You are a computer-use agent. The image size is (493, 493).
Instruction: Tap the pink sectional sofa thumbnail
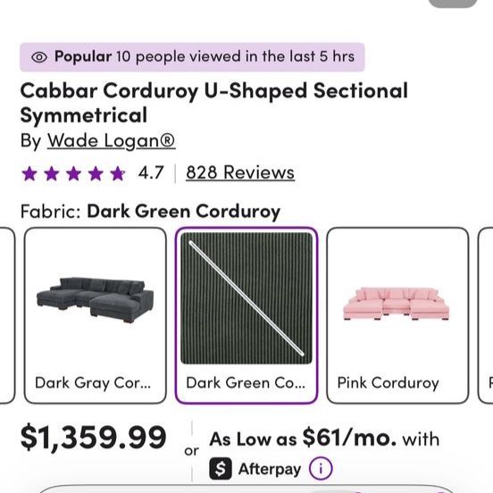(x=397, y=304)
